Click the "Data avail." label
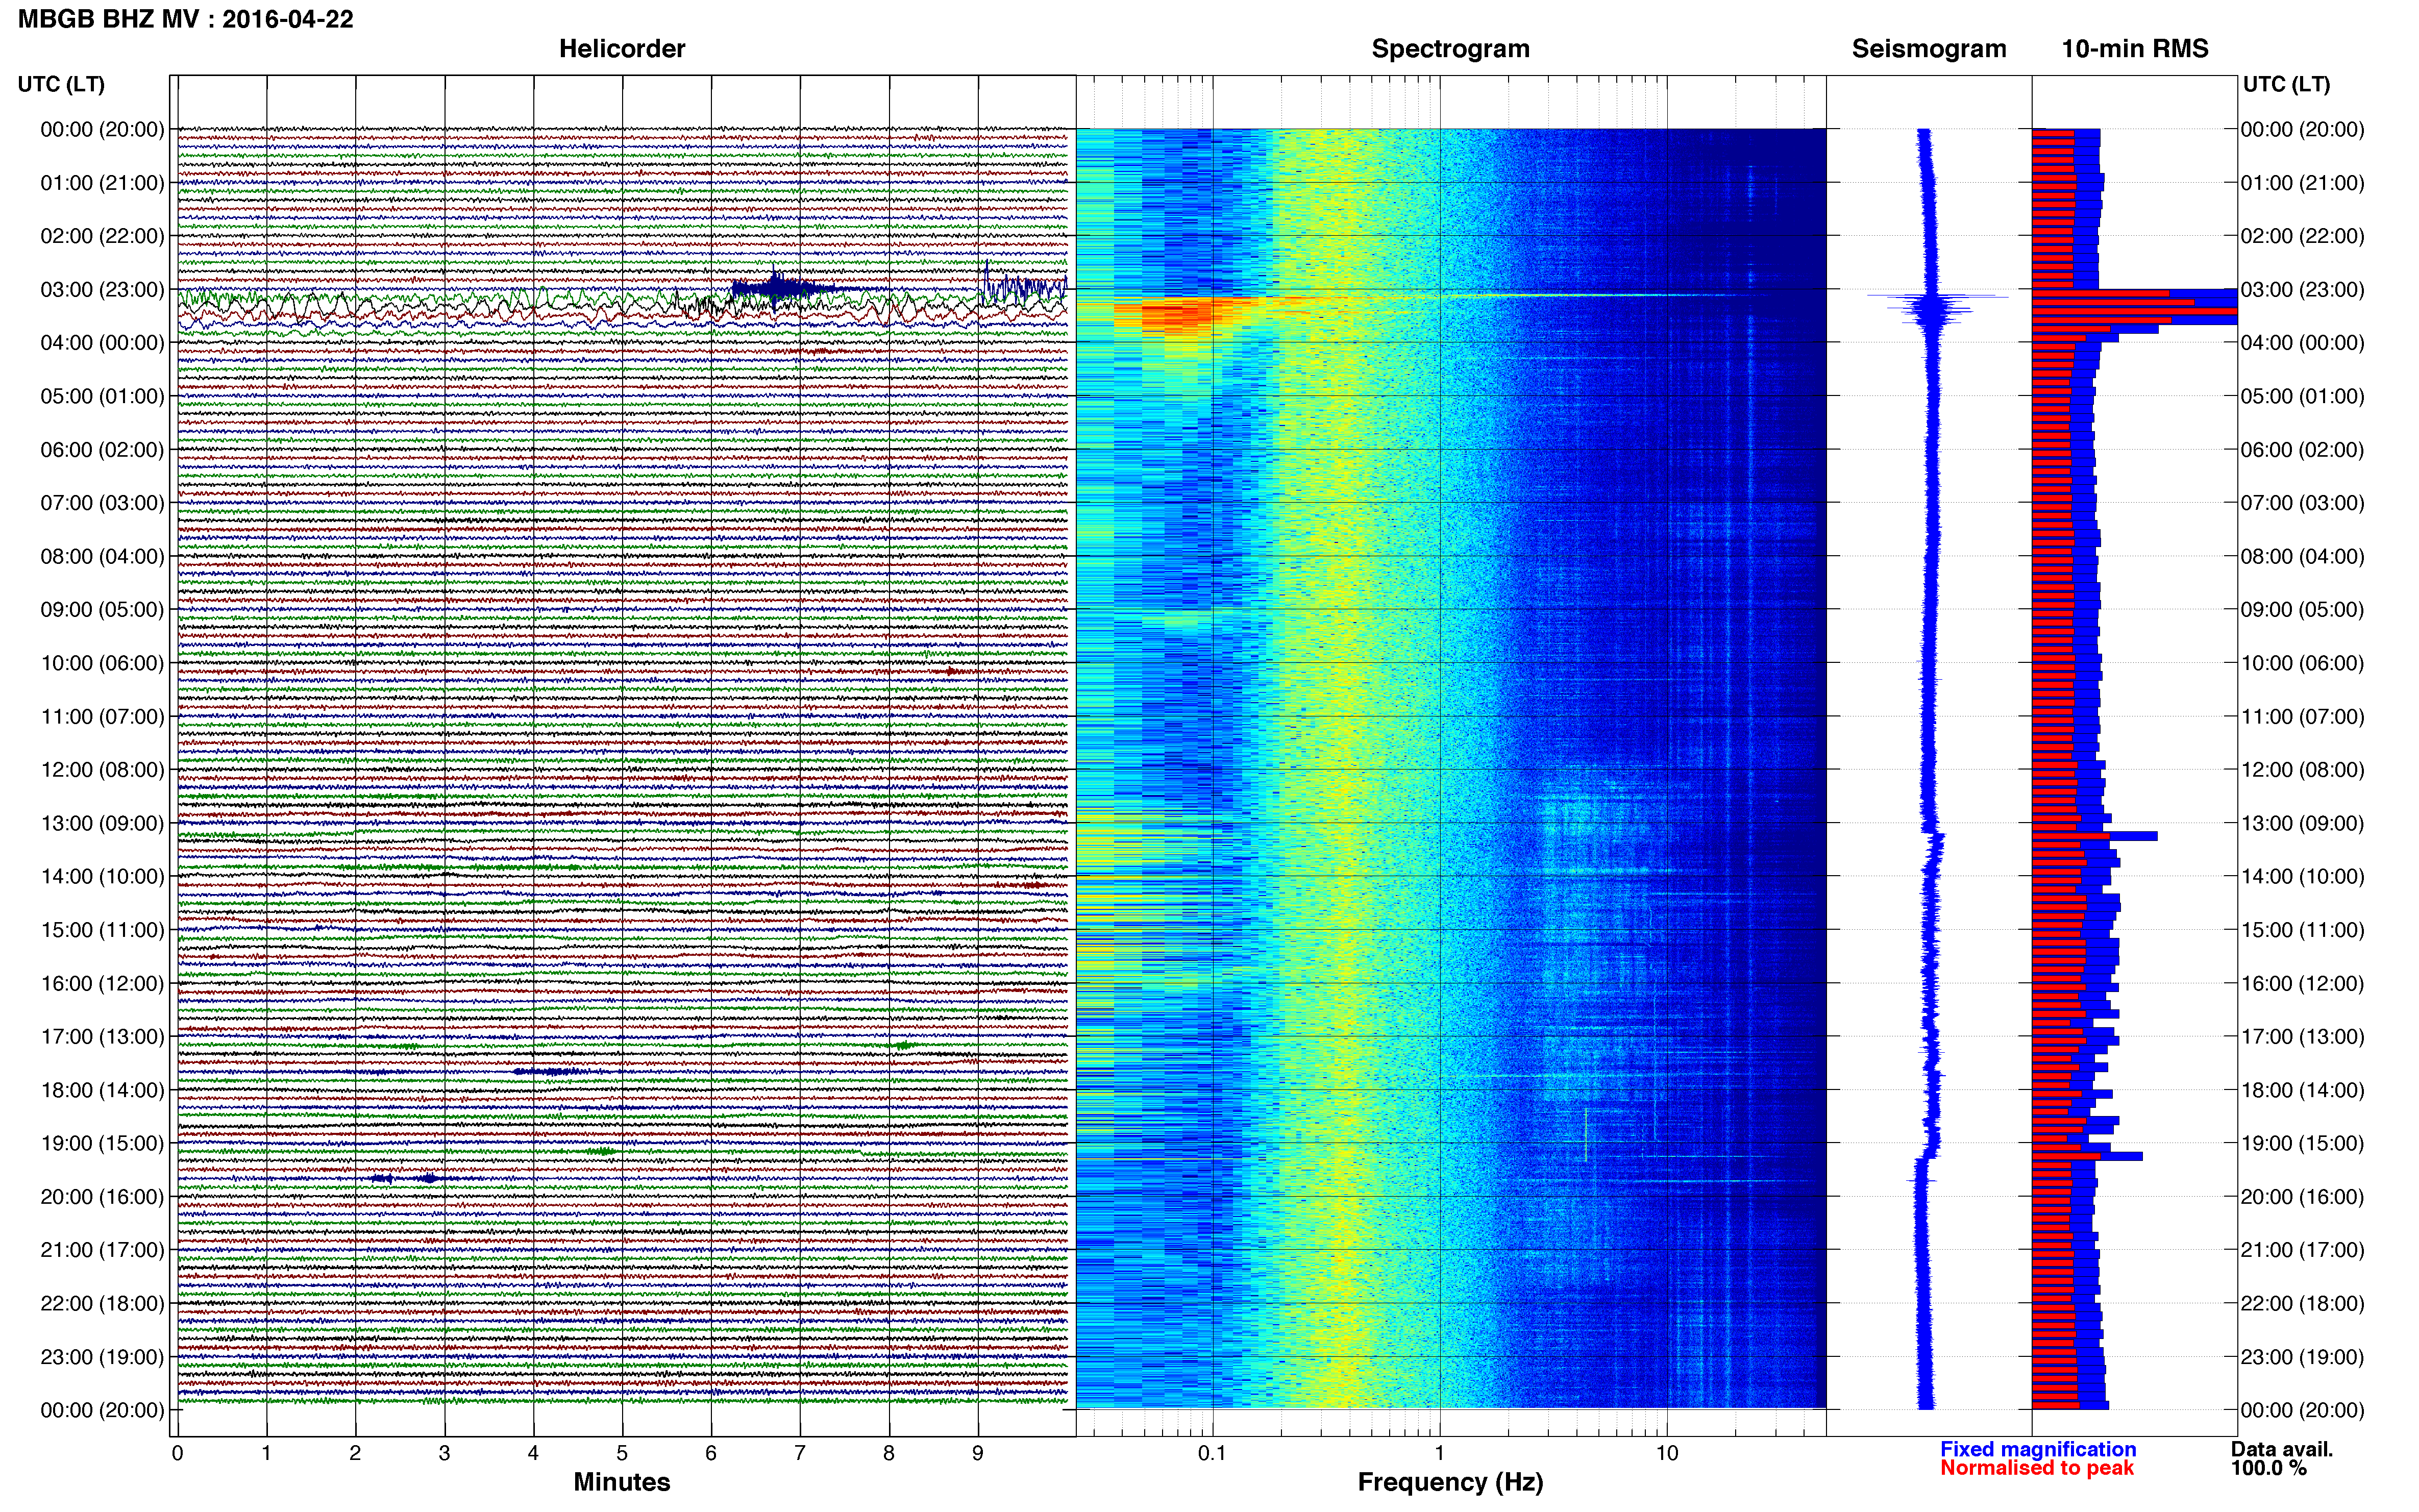 (x=2282, y=1449)
